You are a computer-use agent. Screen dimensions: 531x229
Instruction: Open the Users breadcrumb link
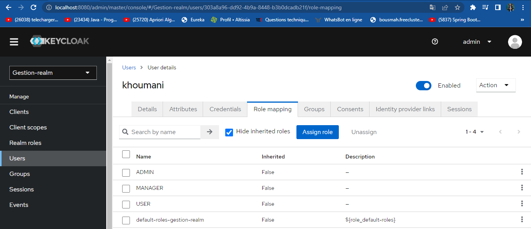tap(129, 67)
